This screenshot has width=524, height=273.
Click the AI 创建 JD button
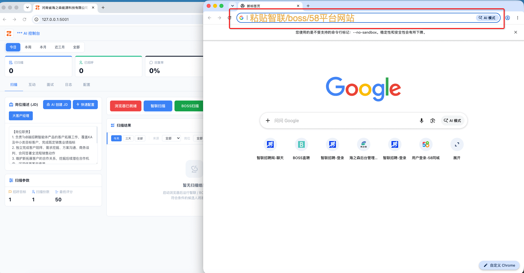[57, 105]
